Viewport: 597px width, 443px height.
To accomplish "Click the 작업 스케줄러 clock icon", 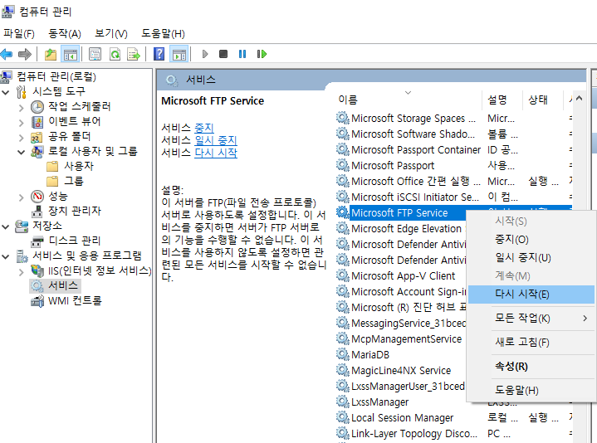I will [37, 107].
